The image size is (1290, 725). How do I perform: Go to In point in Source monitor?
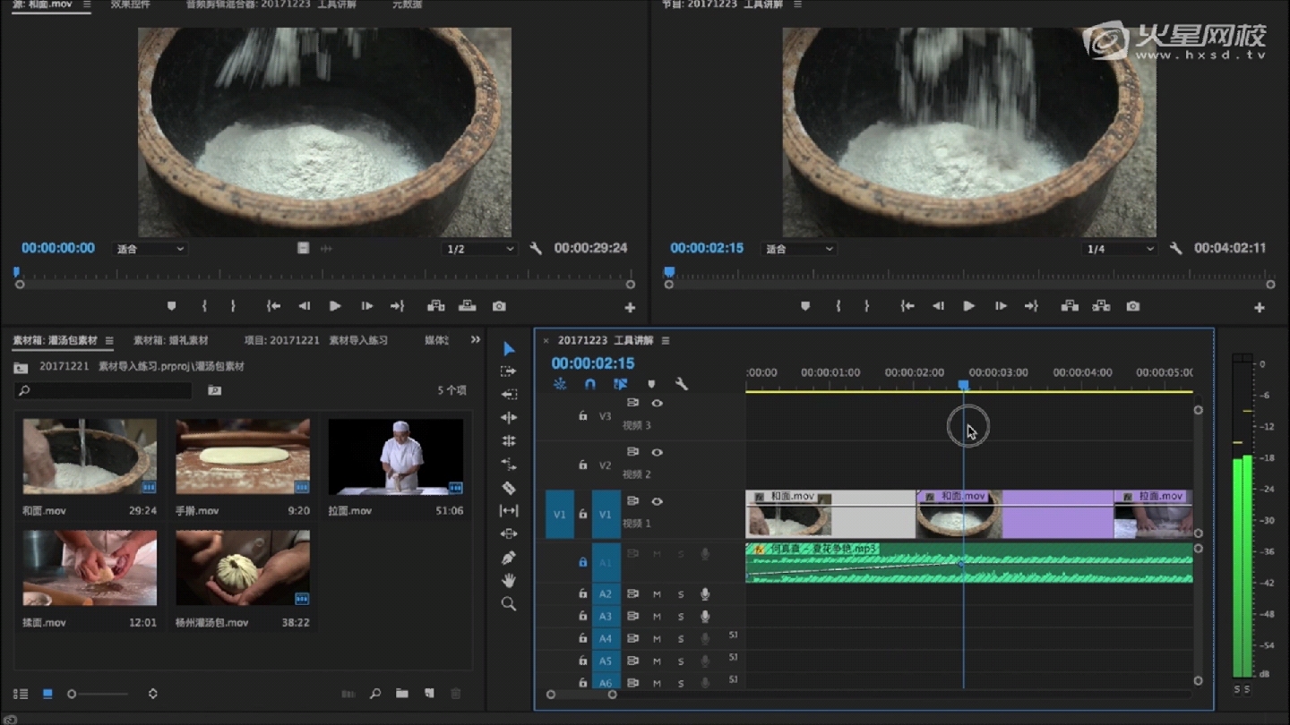tap(273, 306)
